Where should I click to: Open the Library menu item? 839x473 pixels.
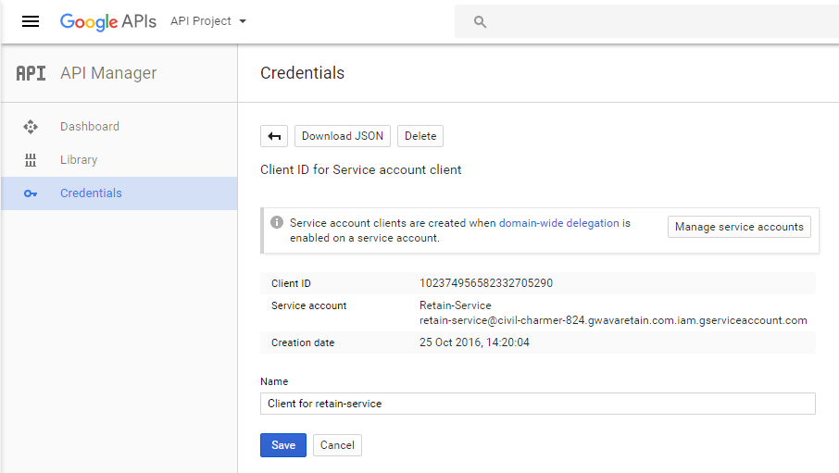point(79,160)
